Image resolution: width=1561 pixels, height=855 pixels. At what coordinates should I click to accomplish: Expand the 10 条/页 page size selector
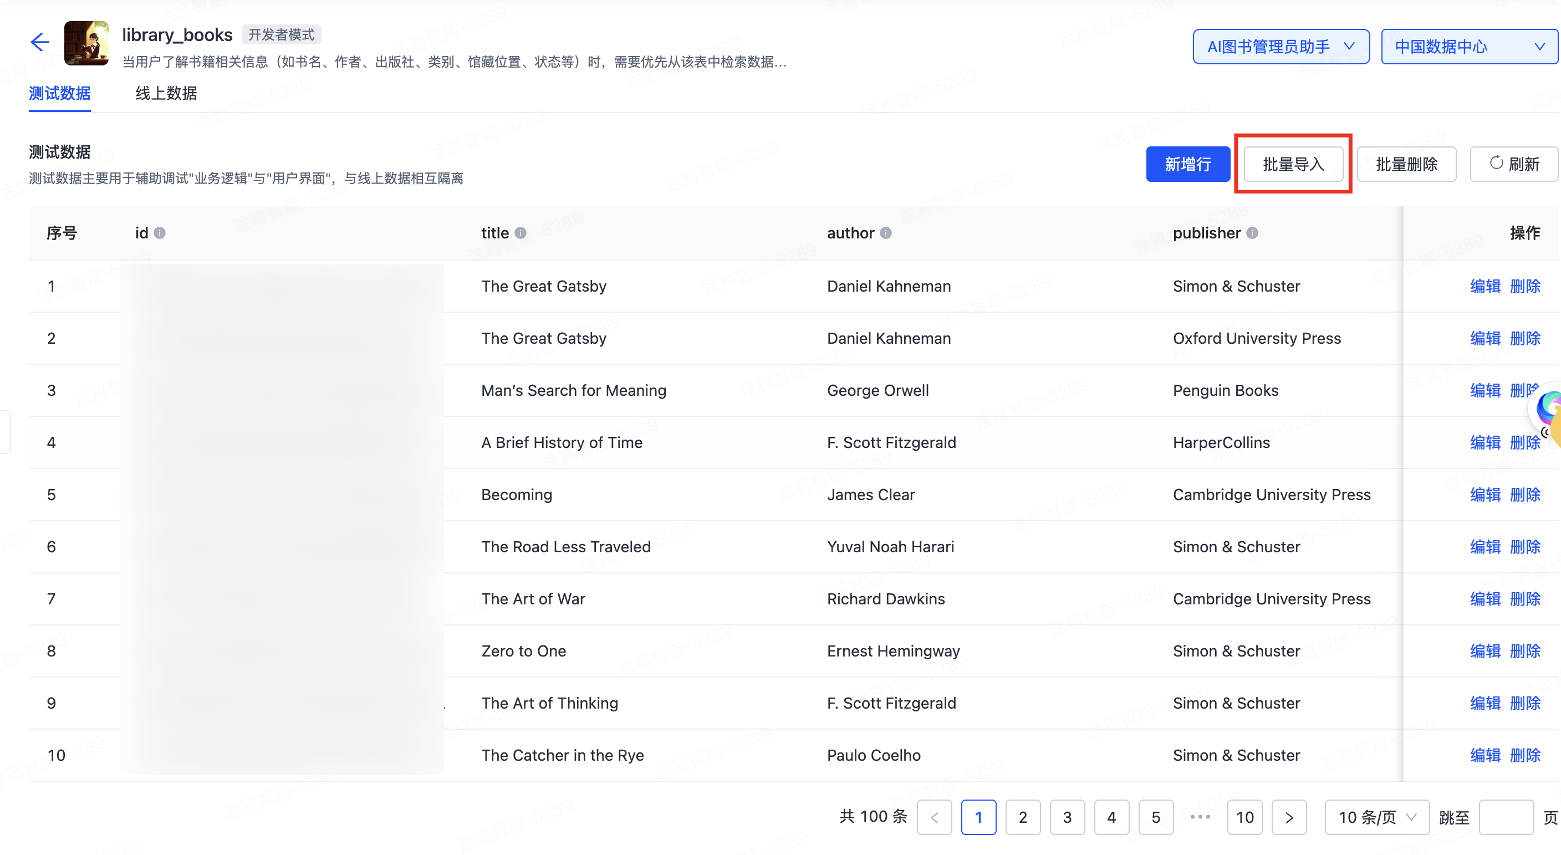(1376, 817)
